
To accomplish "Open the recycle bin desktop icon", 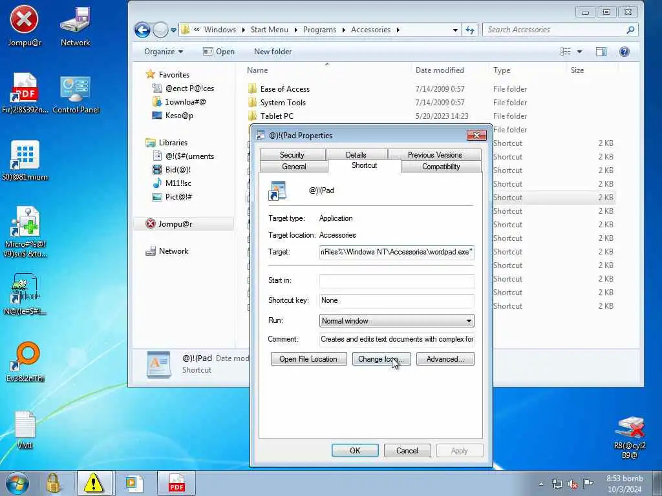I will (x=630, y=437).
